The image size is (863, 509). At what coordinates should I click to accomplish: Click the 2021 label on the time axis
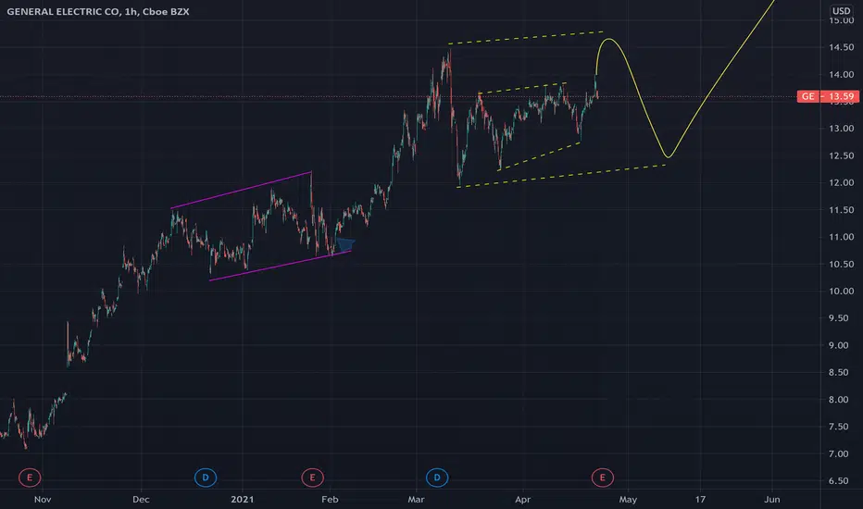(243, 500)
